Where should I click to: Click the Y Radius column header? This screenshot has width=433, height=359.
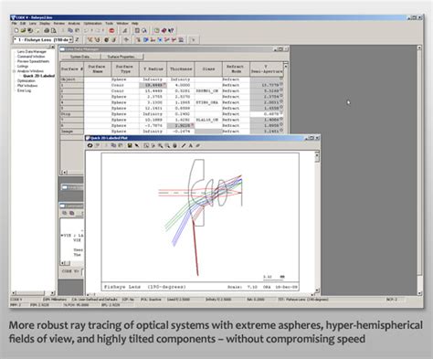click(x=153, y=69)
